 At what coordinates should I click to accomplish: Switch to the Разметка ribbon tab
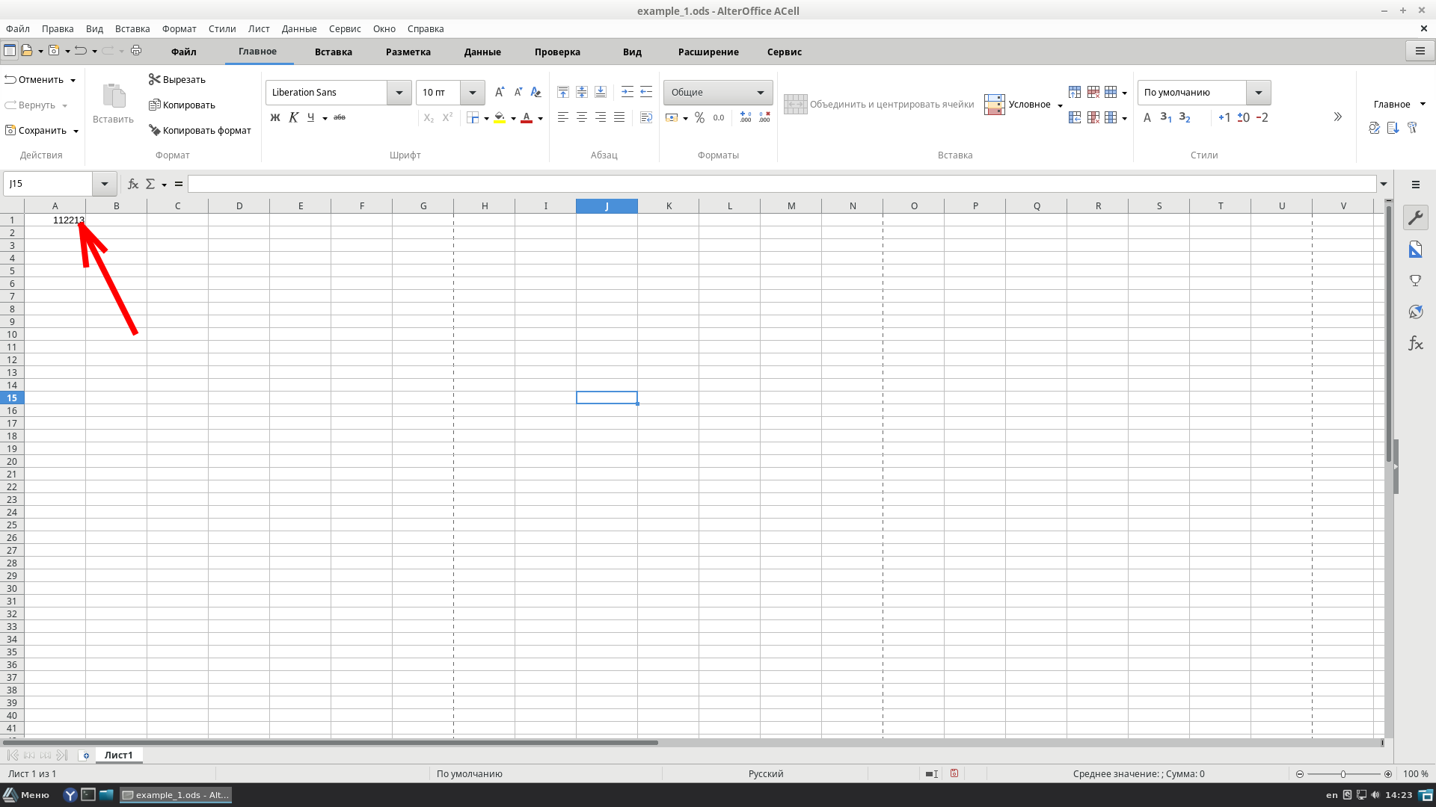click(408, 52)
